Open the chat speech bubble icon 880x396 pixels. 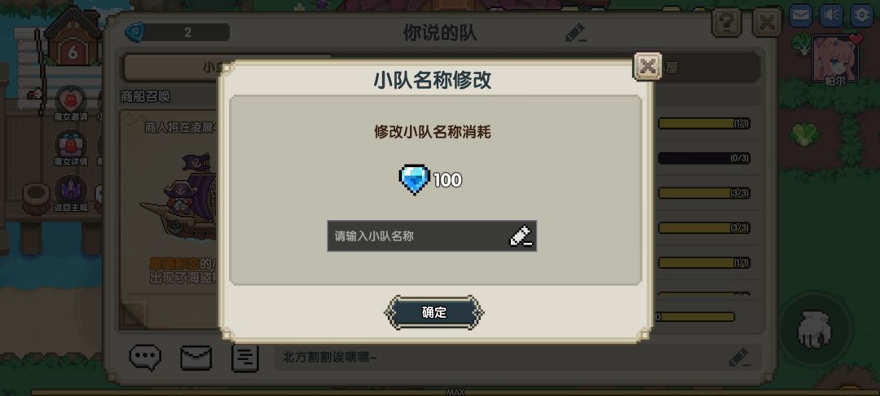point(145,358)
